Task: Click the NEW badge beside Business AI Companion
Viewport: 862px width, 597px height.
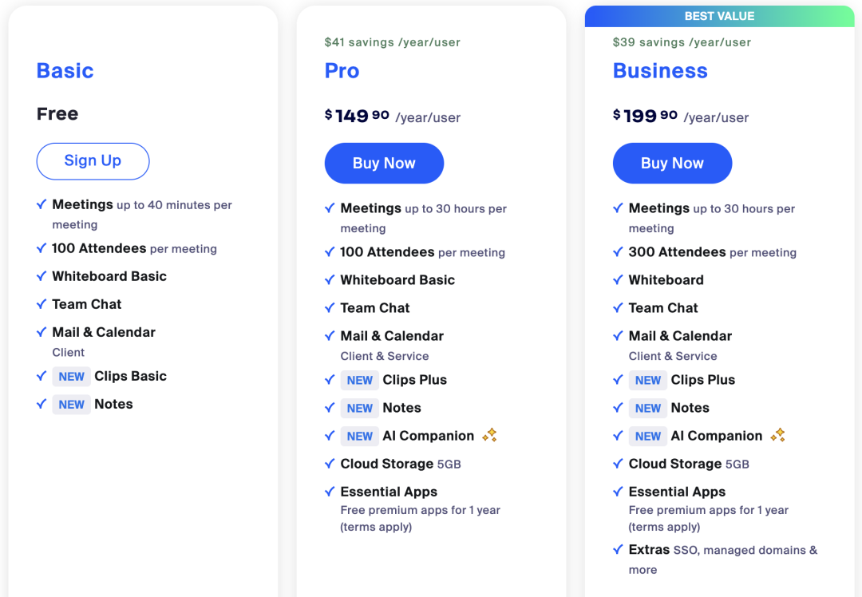Action: (647, 437)
